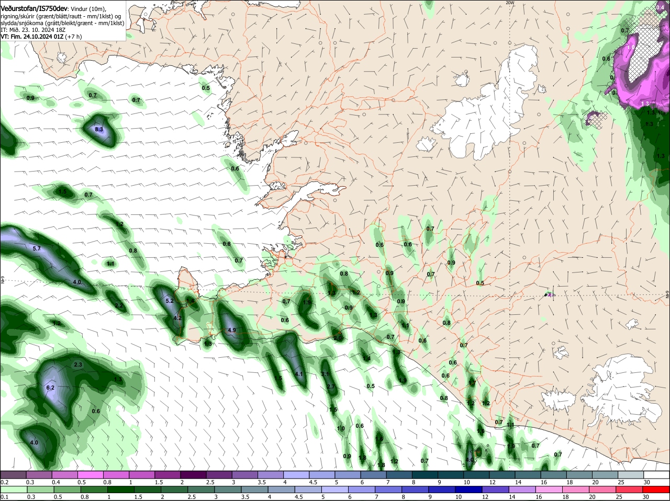Image resolution: width=670 pixels, height=501 pixels.
Task: Click the 5.2 rainfall value on the peninsula
Action: (x=170, y=301)
